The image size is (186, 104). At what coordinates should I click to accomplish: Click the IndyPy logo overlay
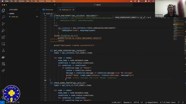12,93
